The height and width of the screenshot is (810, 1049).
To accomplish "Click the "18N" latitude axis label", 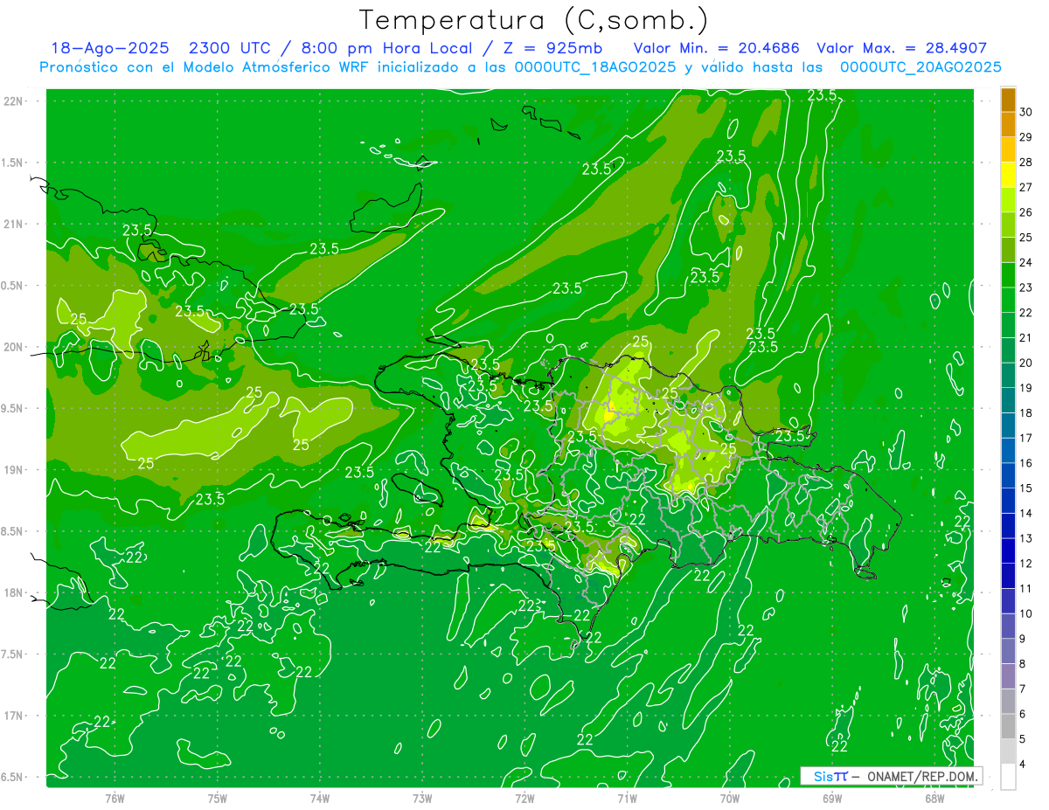I will pos(14,592).
